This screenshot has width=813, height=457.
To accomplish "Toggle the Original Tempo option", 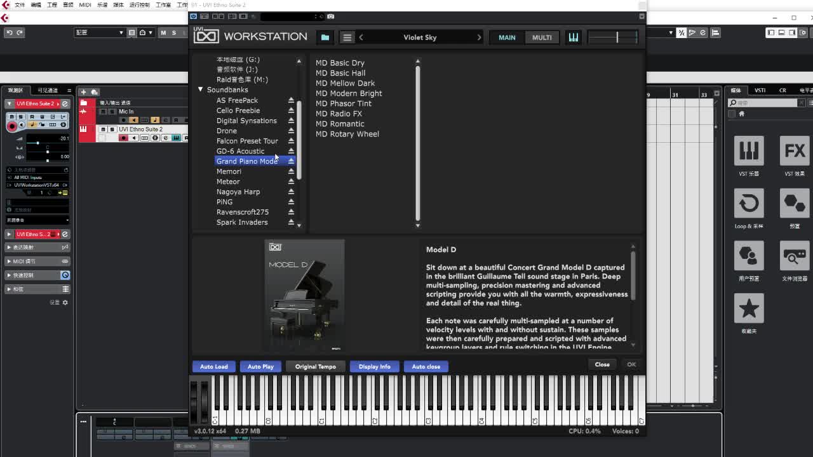I will tap(315, 366).
